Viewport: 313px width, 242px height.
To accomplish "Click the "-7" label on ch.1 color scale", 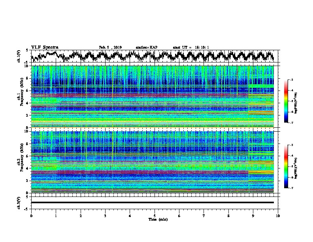I will coord(292,123).
